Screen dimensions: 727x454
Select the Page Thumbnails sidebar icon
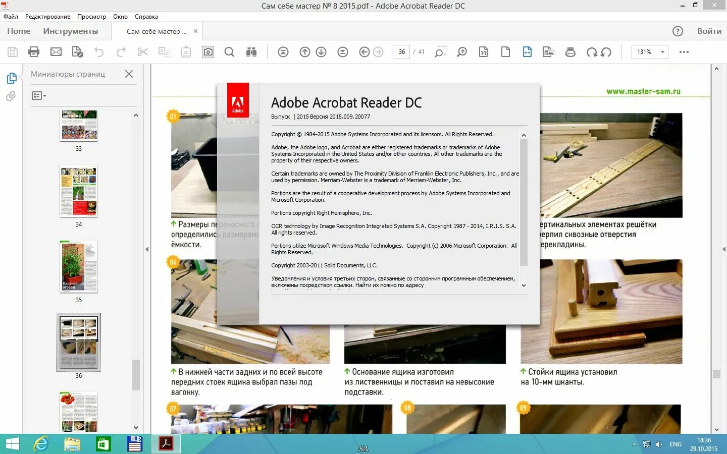pos(11,78)
